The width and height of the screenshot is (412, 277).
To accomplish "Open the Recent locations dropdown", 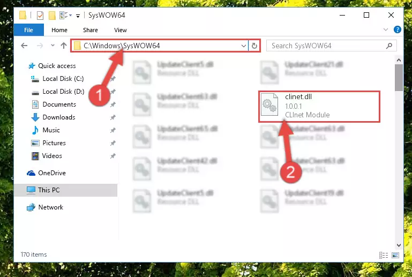I will pyautogui.click(x=53, y=46).
